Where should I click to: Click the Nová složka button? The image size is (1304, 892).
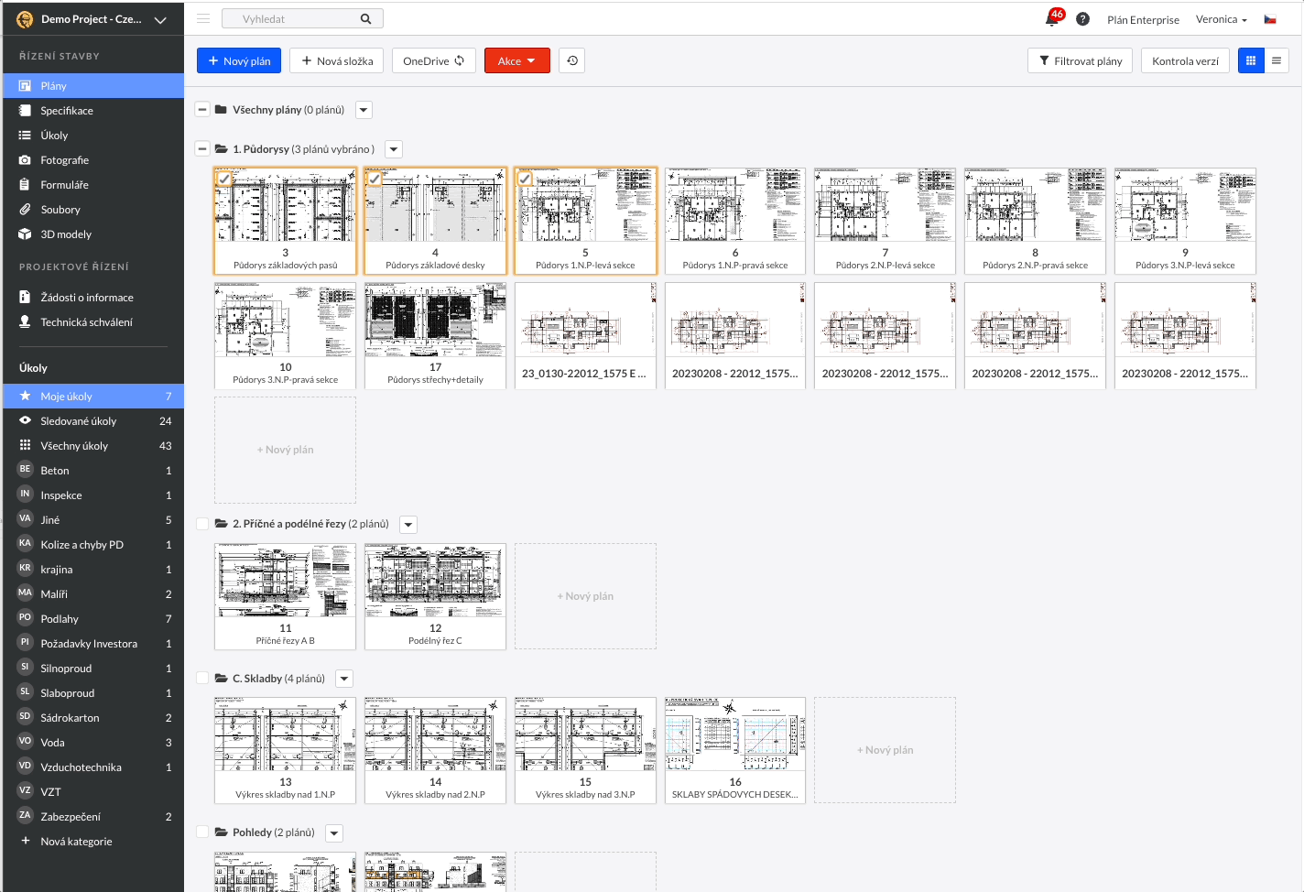[x=336, y=60]
